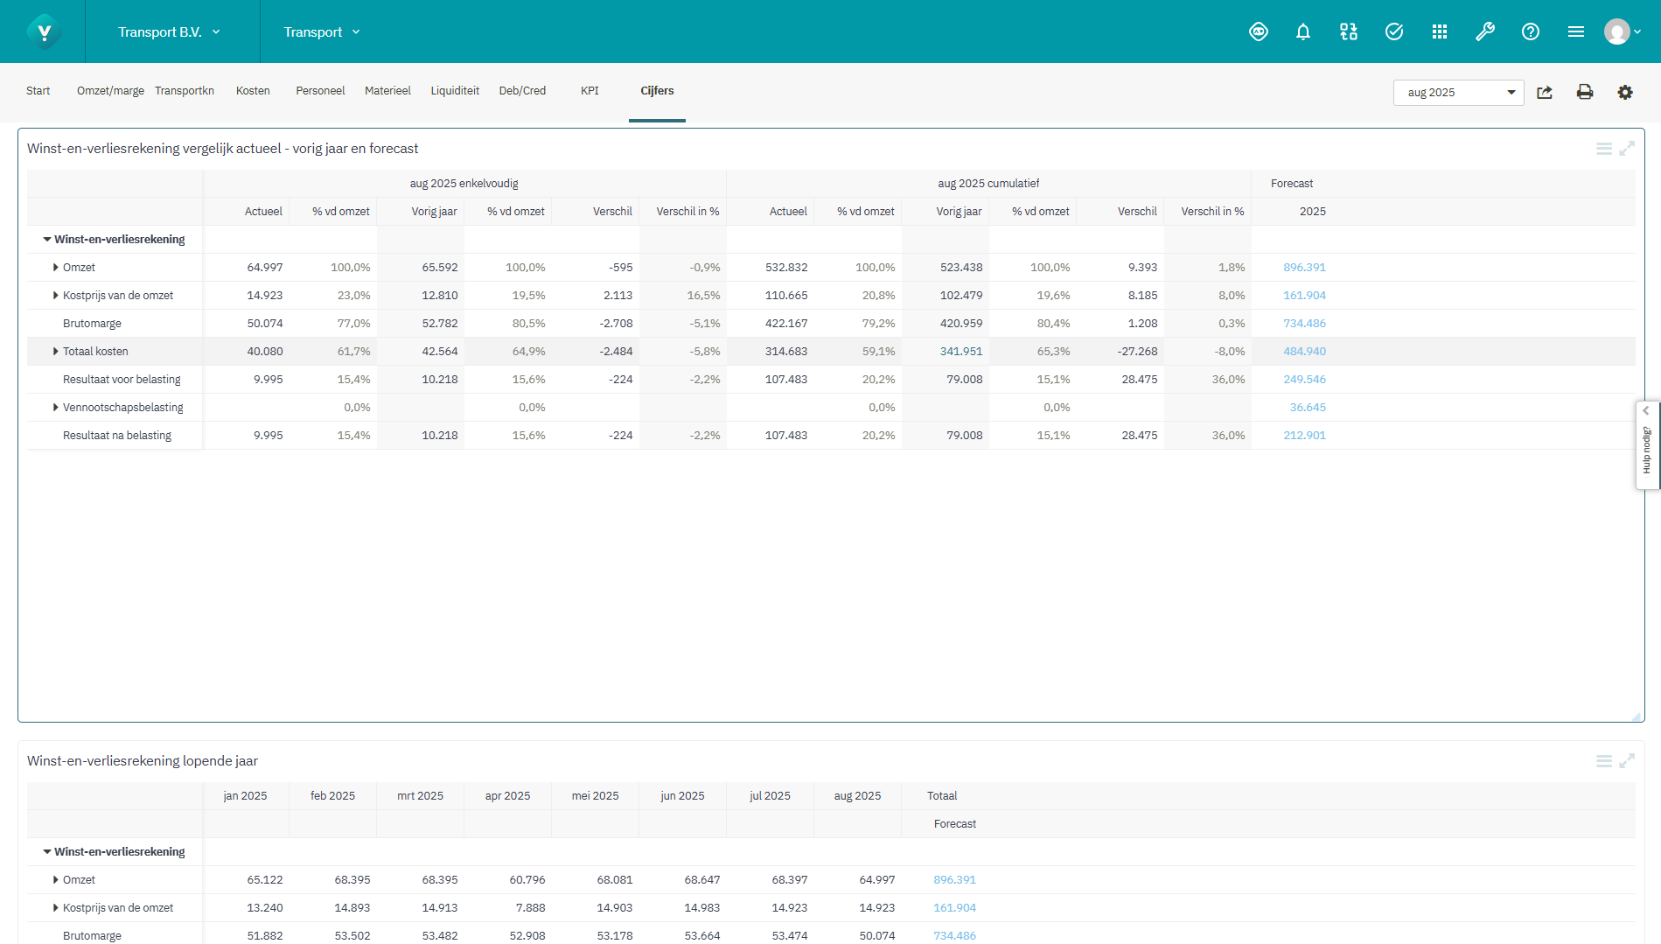Click forecast value 896.391 for Omzet
Image resolution: width=1661 pixels, height=944 pixels.
coord(1304,268)
